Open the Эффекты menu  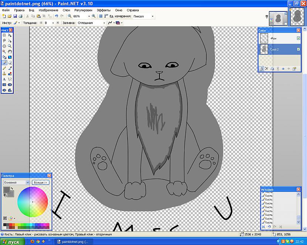[104, 10]
